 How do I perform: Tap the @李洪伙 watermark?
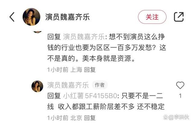tap(176, 117)
